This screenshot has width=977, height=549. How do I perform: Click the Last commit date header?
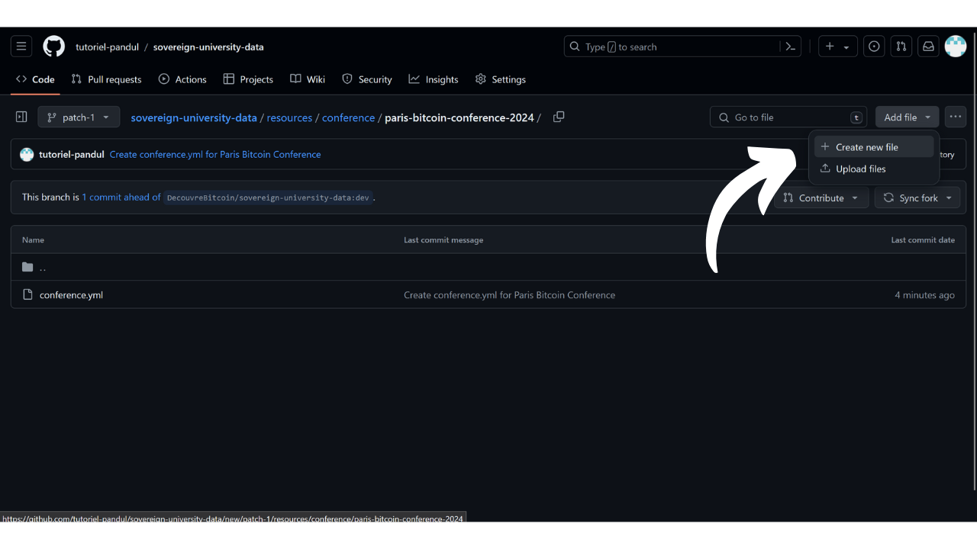click(923, 239)
